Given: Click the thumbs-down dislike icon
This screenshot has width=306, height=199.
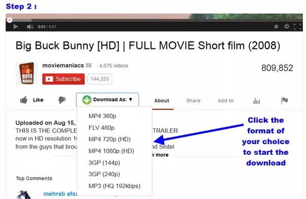Looking at the screenshot, I should pos(62,100).
